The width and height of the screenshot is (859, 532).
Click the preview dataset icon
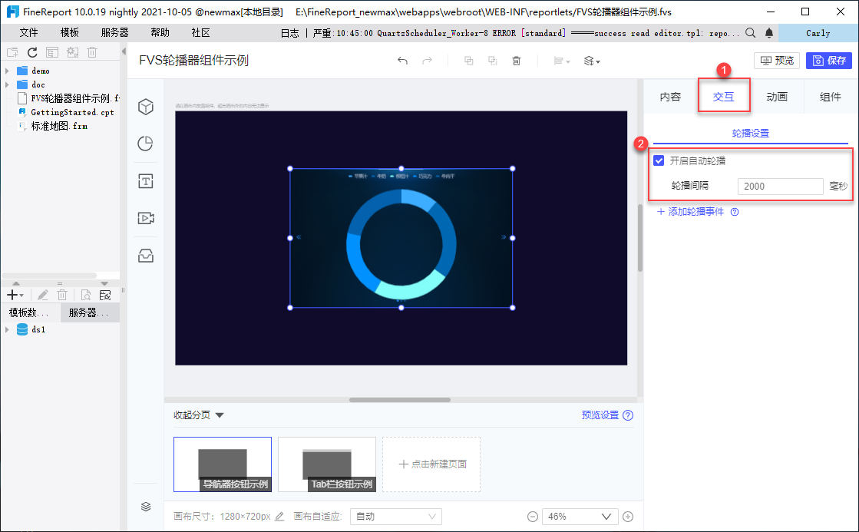click(x=86, y=296)
